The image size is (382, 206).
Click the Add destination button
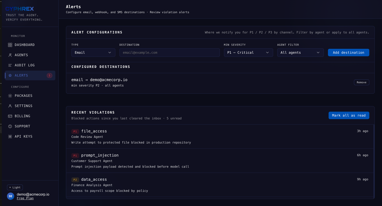[x=348, y=52]
